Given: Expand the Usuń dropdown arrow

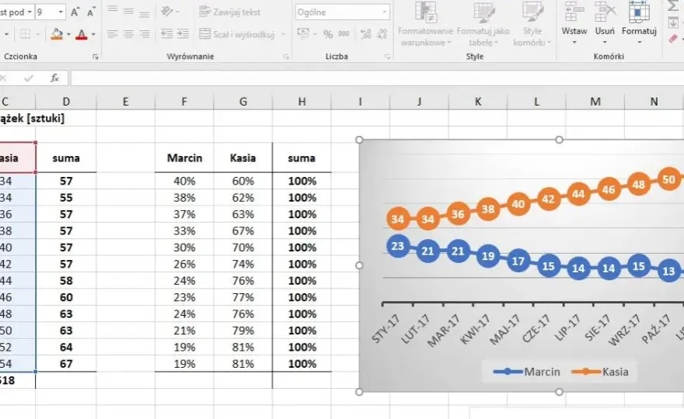Looking at the screenshot, I should click(x=605, y=42).
